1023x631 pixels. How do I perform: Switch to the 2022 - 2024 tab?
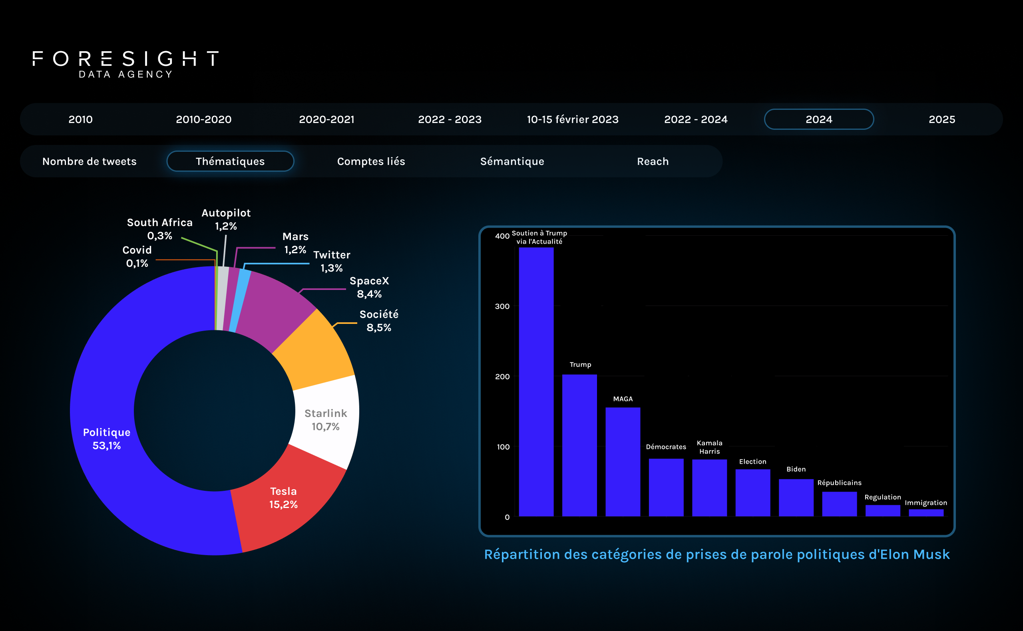point(696,119)
